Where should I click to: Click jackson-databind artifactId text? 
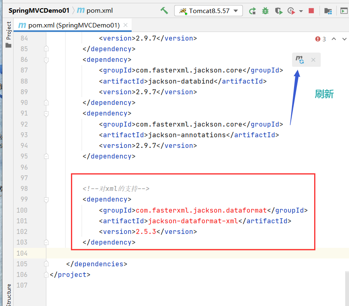(181, 81)
